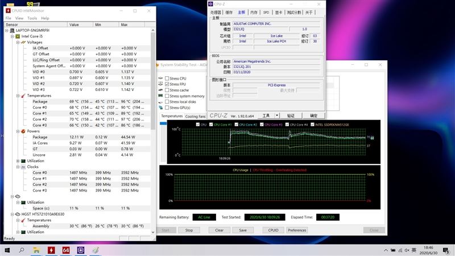The image size is (455, 256).
Task: Click the CPU-Z 确定 button
Action: pyautogui.click(x=313, y=115)
